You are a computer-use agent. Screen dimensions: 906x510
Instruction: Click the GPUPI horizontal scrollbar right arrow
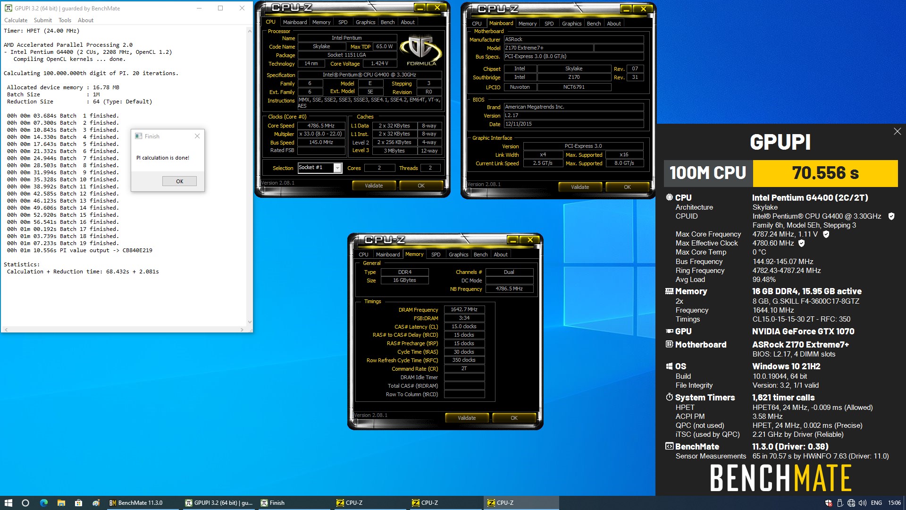point(242,330)
